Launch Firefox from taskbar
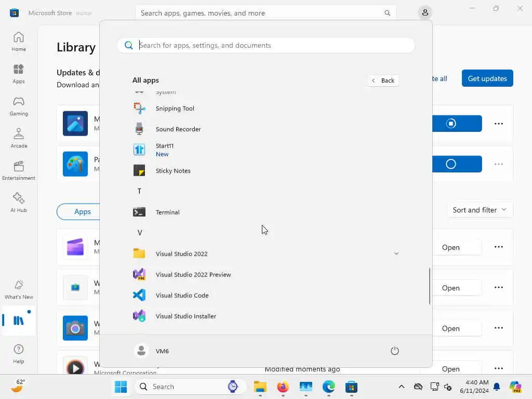The image size is (532, 399). pyautogui.click(x=283, y=387)
